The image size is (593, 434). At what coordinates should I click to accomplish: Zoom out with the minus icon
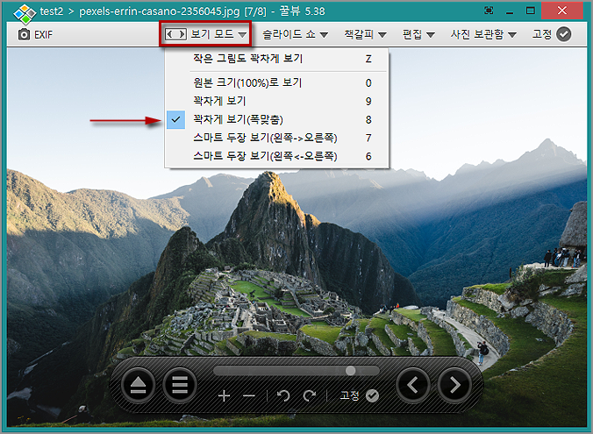[x=249, y=395]
